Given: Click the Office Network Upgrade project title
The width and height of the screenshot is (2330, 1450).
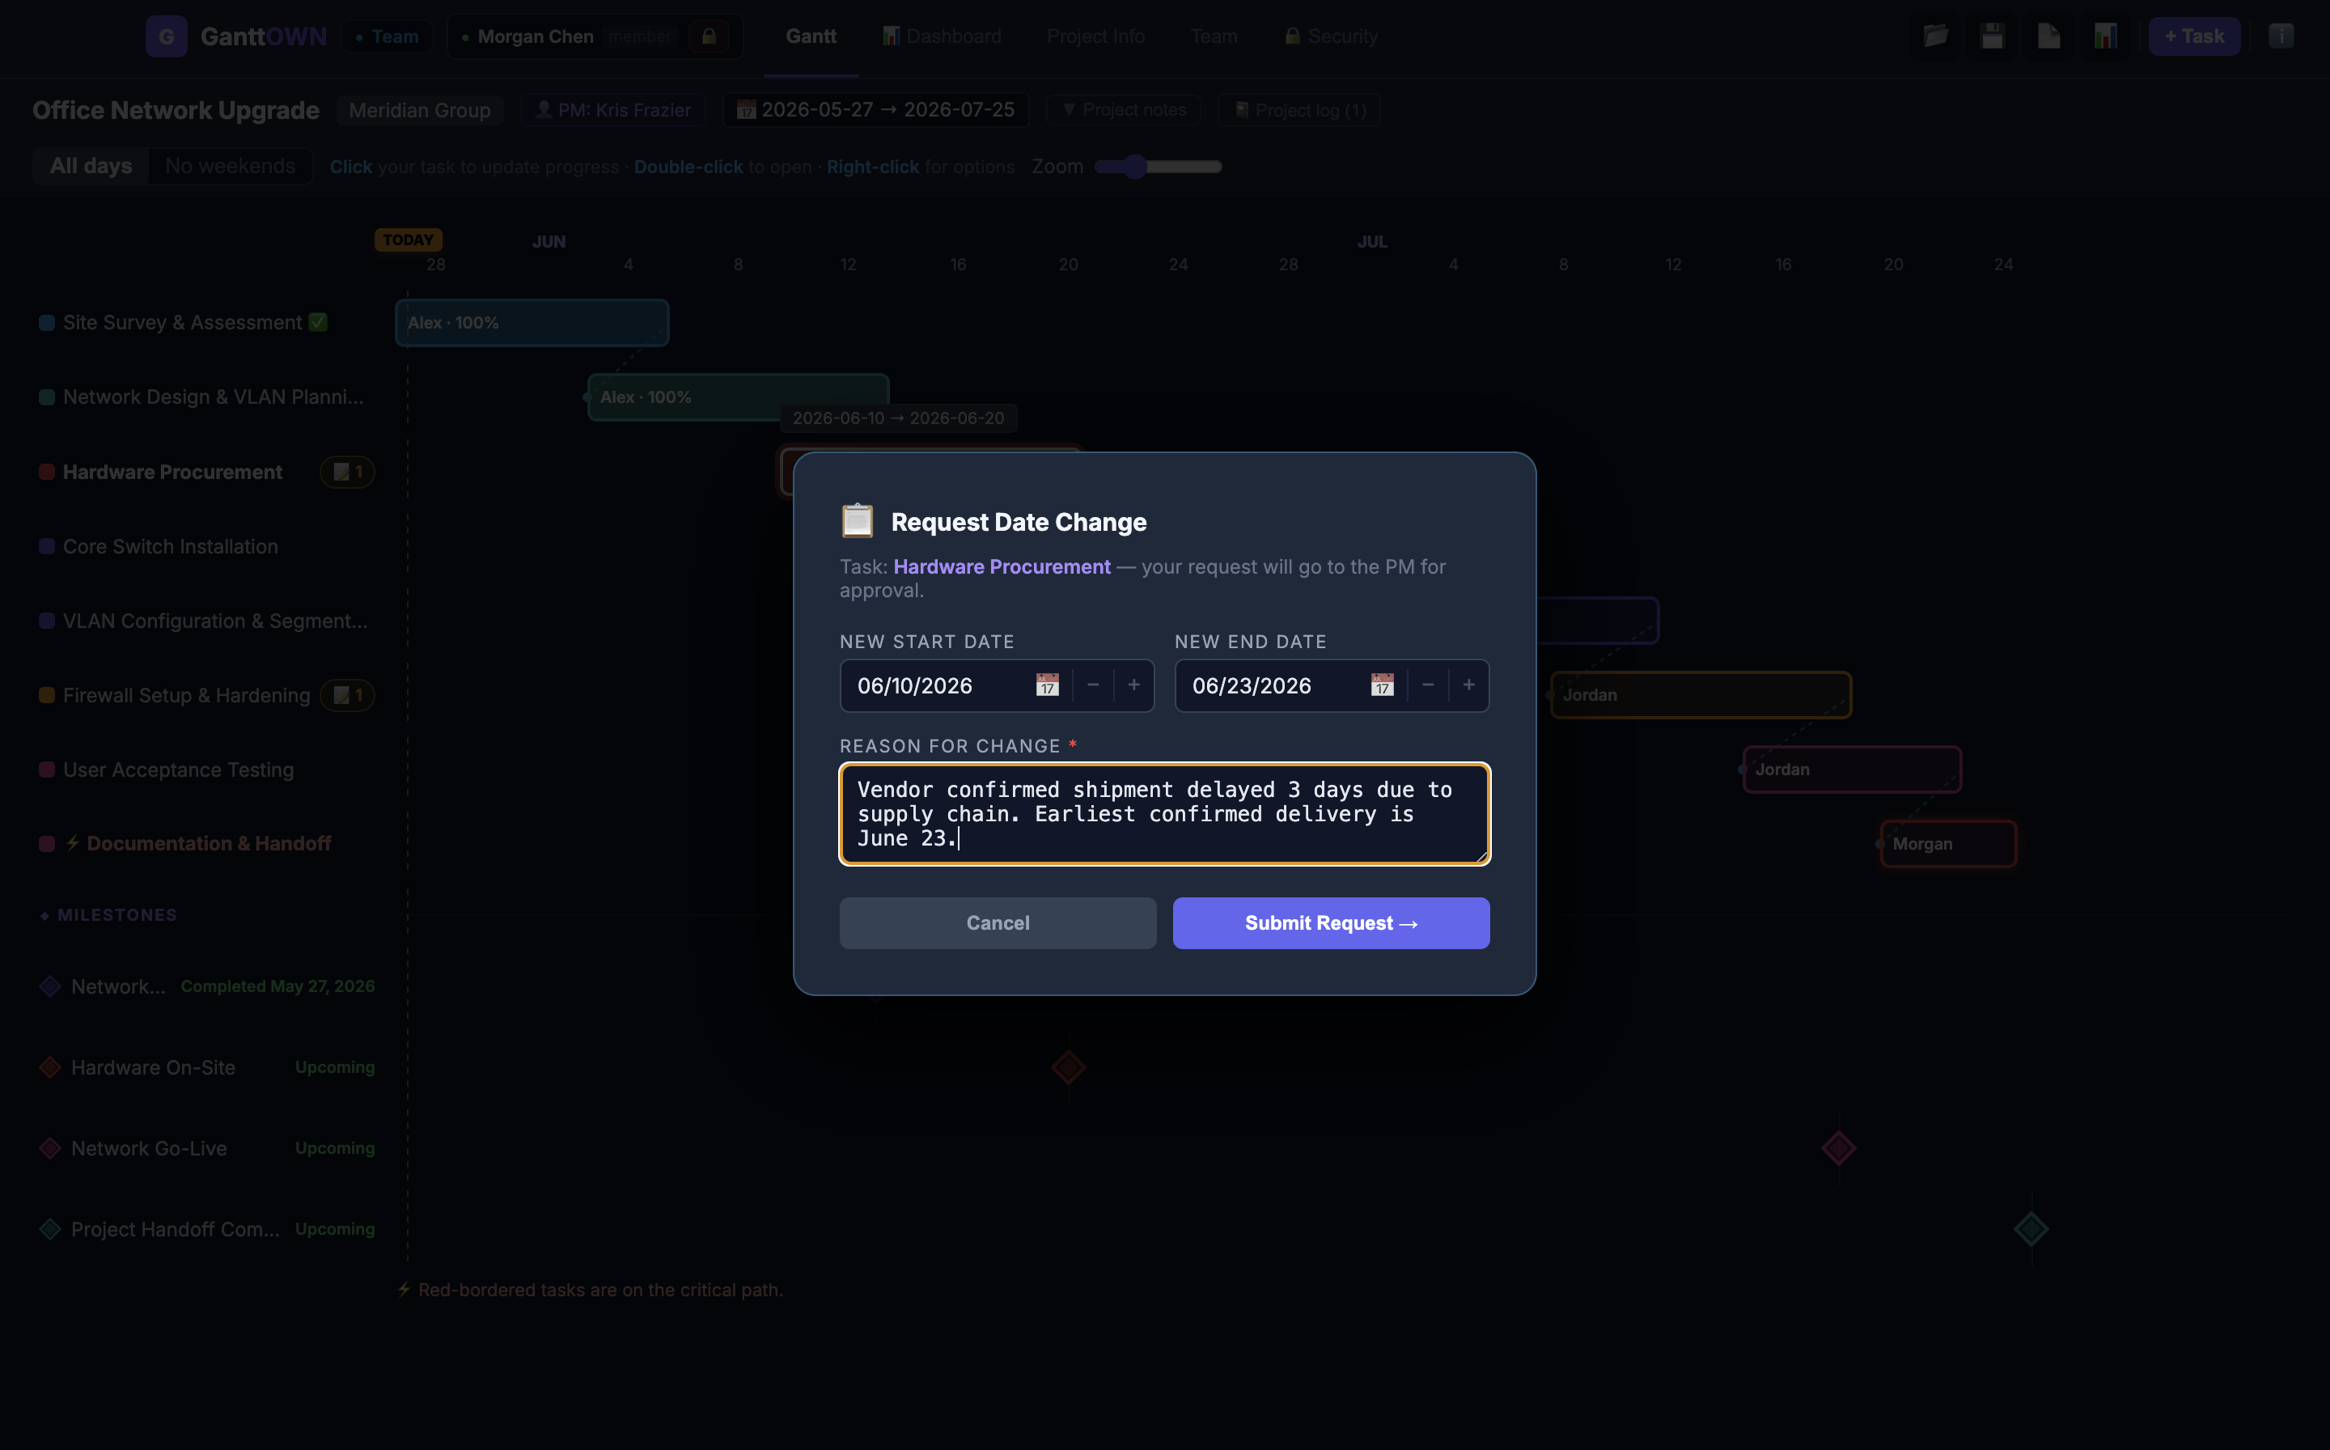Looking at the screenshot, I should coord(176,110).
